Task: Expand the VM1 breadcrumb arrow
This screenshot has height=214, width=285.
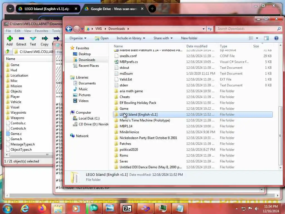Action: pos(105,29)
